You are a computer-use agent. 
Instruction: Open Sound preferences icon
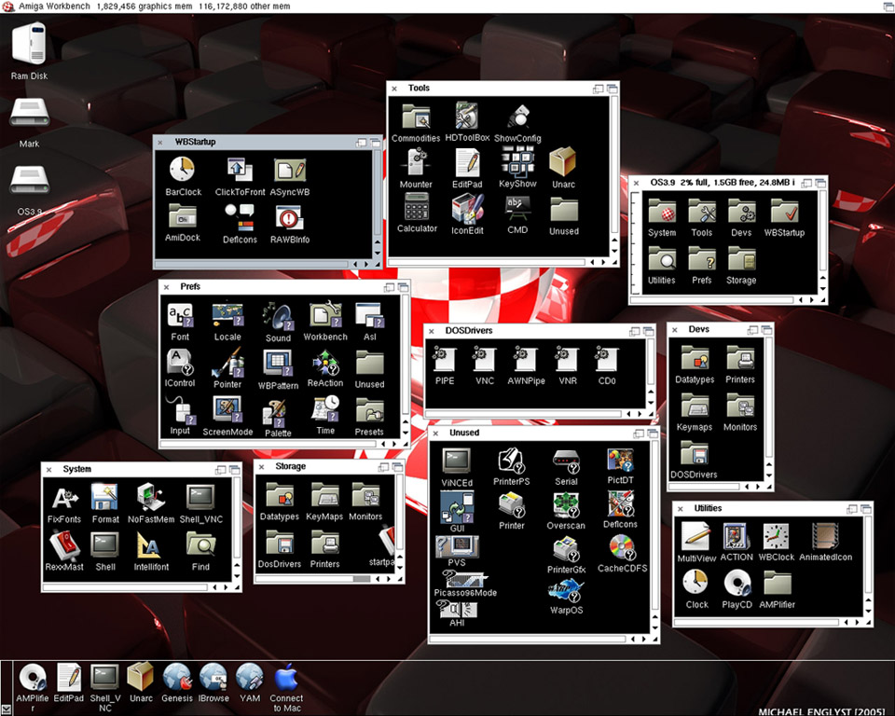278,317
